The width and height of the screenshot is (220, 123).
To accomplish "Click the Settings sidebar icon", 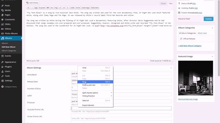I will (2, 81).
